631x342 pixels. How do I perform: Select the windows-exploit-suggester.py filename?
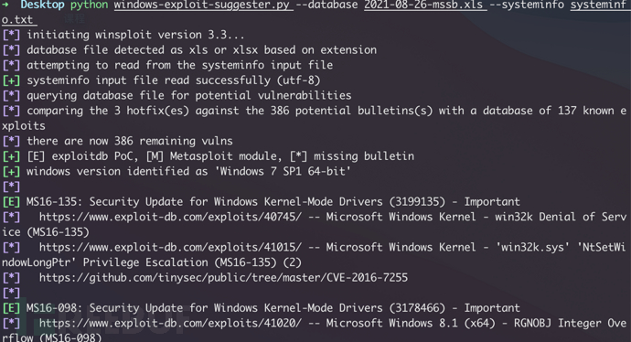pyautogui.click(x=204, y=5)
